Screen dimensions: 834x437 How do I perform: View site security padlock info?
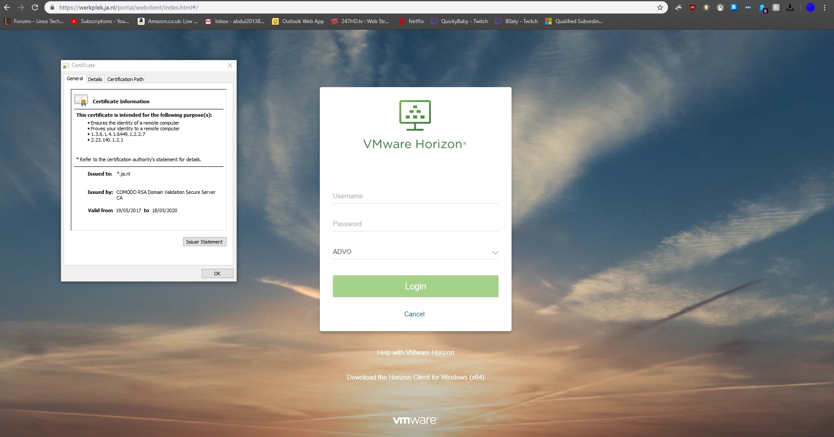point(52,7)
